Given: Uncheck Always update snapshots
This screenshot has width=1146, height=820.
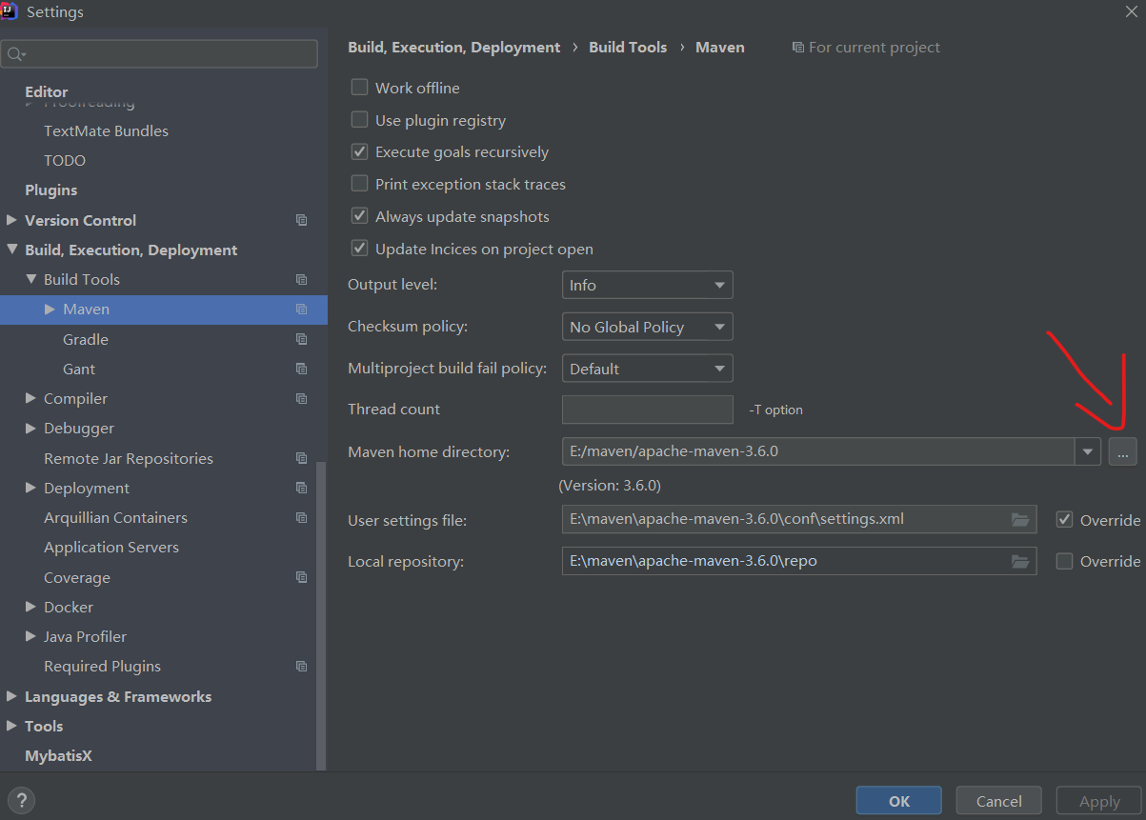Looking at the screenshot, I should [x=360, y=216].
